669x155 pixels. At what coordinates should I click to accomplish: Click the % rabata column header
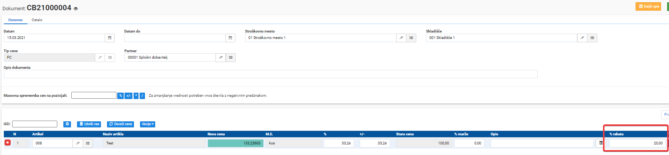click(x=616, y=134)
